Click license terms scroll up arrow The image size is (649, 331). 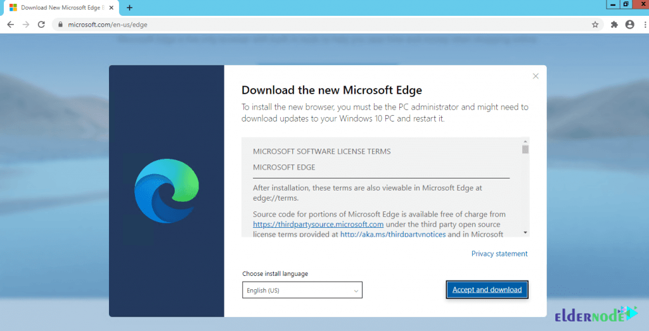(525, 141)
